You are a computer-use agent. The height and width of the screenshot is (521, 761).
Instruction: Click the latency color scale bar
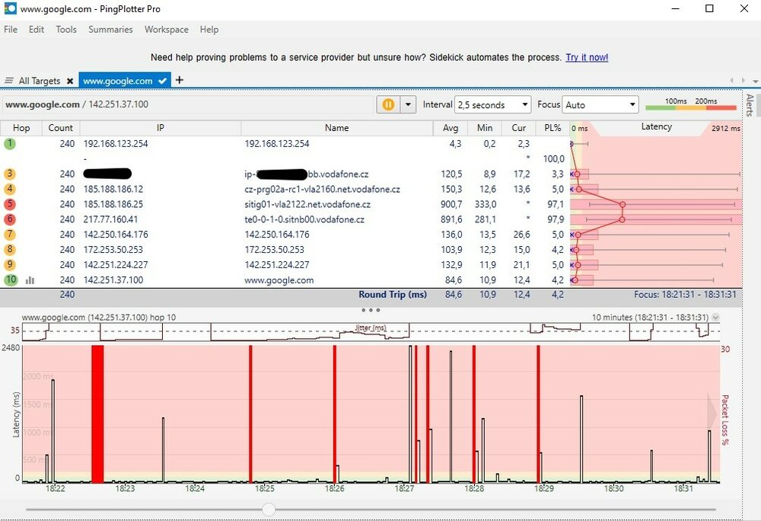(x=690, y=107)
